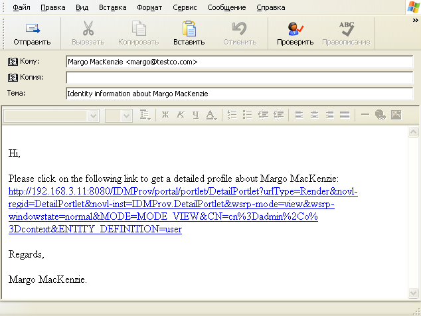Viewport: 421px width, 316px height.
Task: Click the Вырезать scissors icon
Action: point(88,29)
